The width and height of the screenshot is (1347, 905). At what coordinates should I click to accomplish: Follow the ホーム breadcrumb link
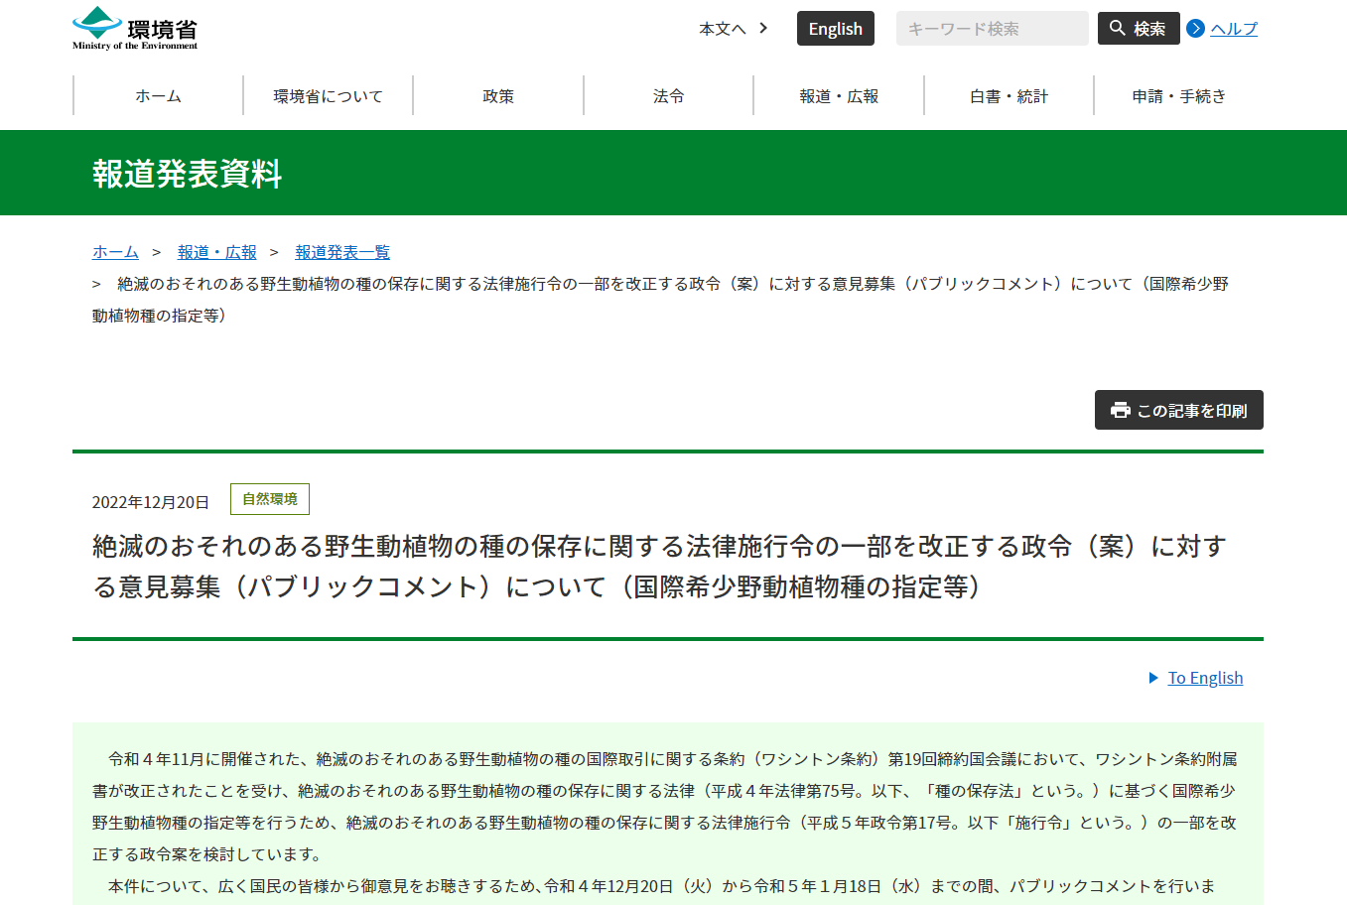[115, 252]
